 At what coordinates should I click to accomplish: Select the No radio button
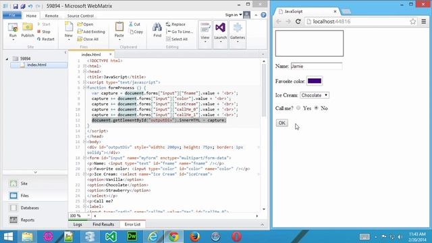pos(317,108)
